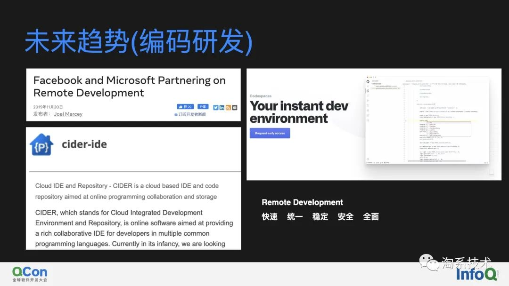Image resolution: width=509 pixels, height=286 pixels.
Task: Click the 'Your instant dev environment' heading
Action: [x=299, y=112]
